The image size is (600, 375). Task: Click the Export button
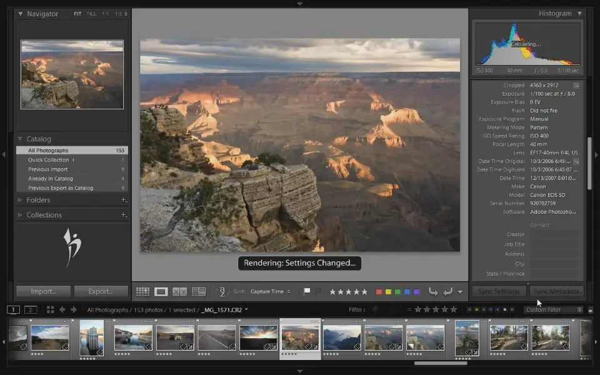(x=101, y=291)
